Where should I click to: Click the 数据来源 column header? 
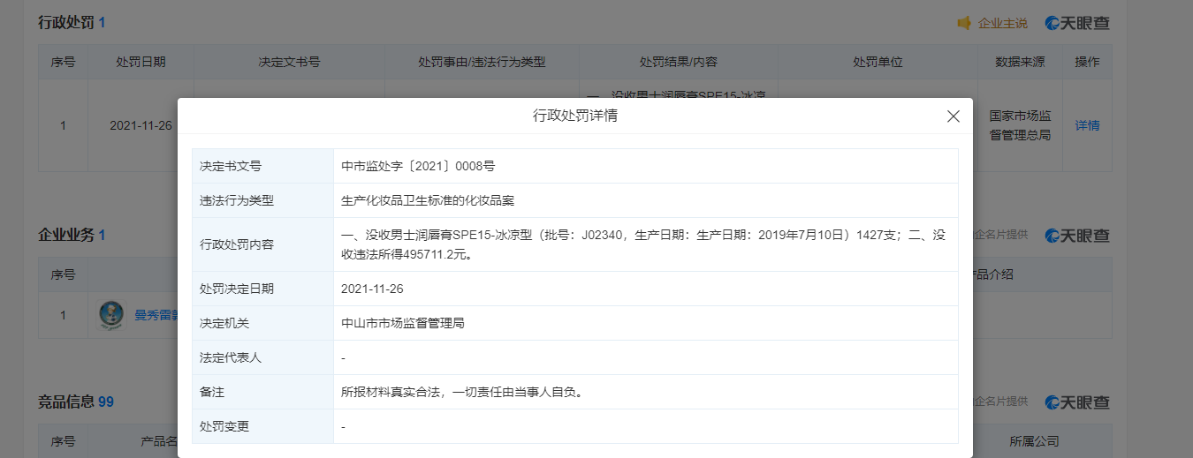point(1019,63)
